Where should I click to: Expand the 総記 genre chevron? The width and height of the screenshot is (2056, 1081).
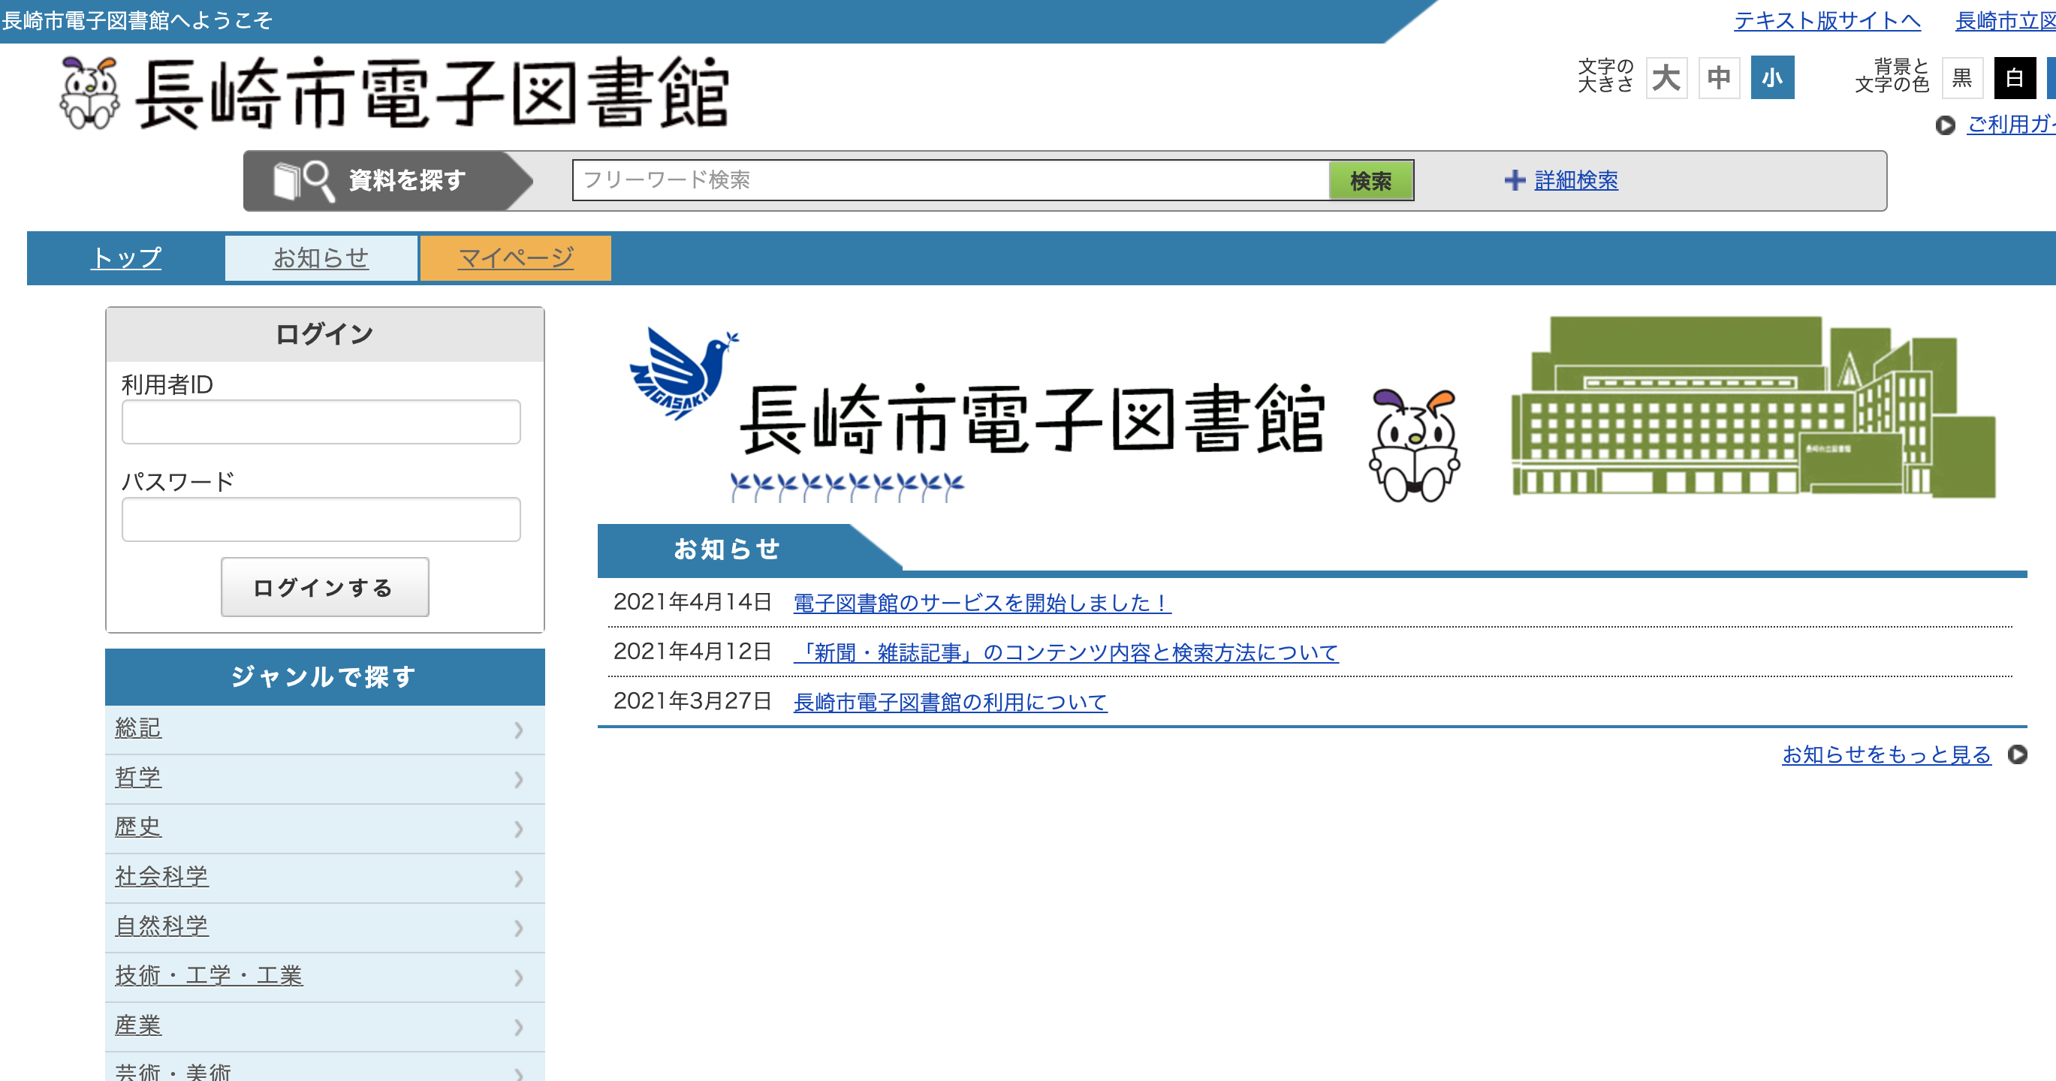click(519, 729)
